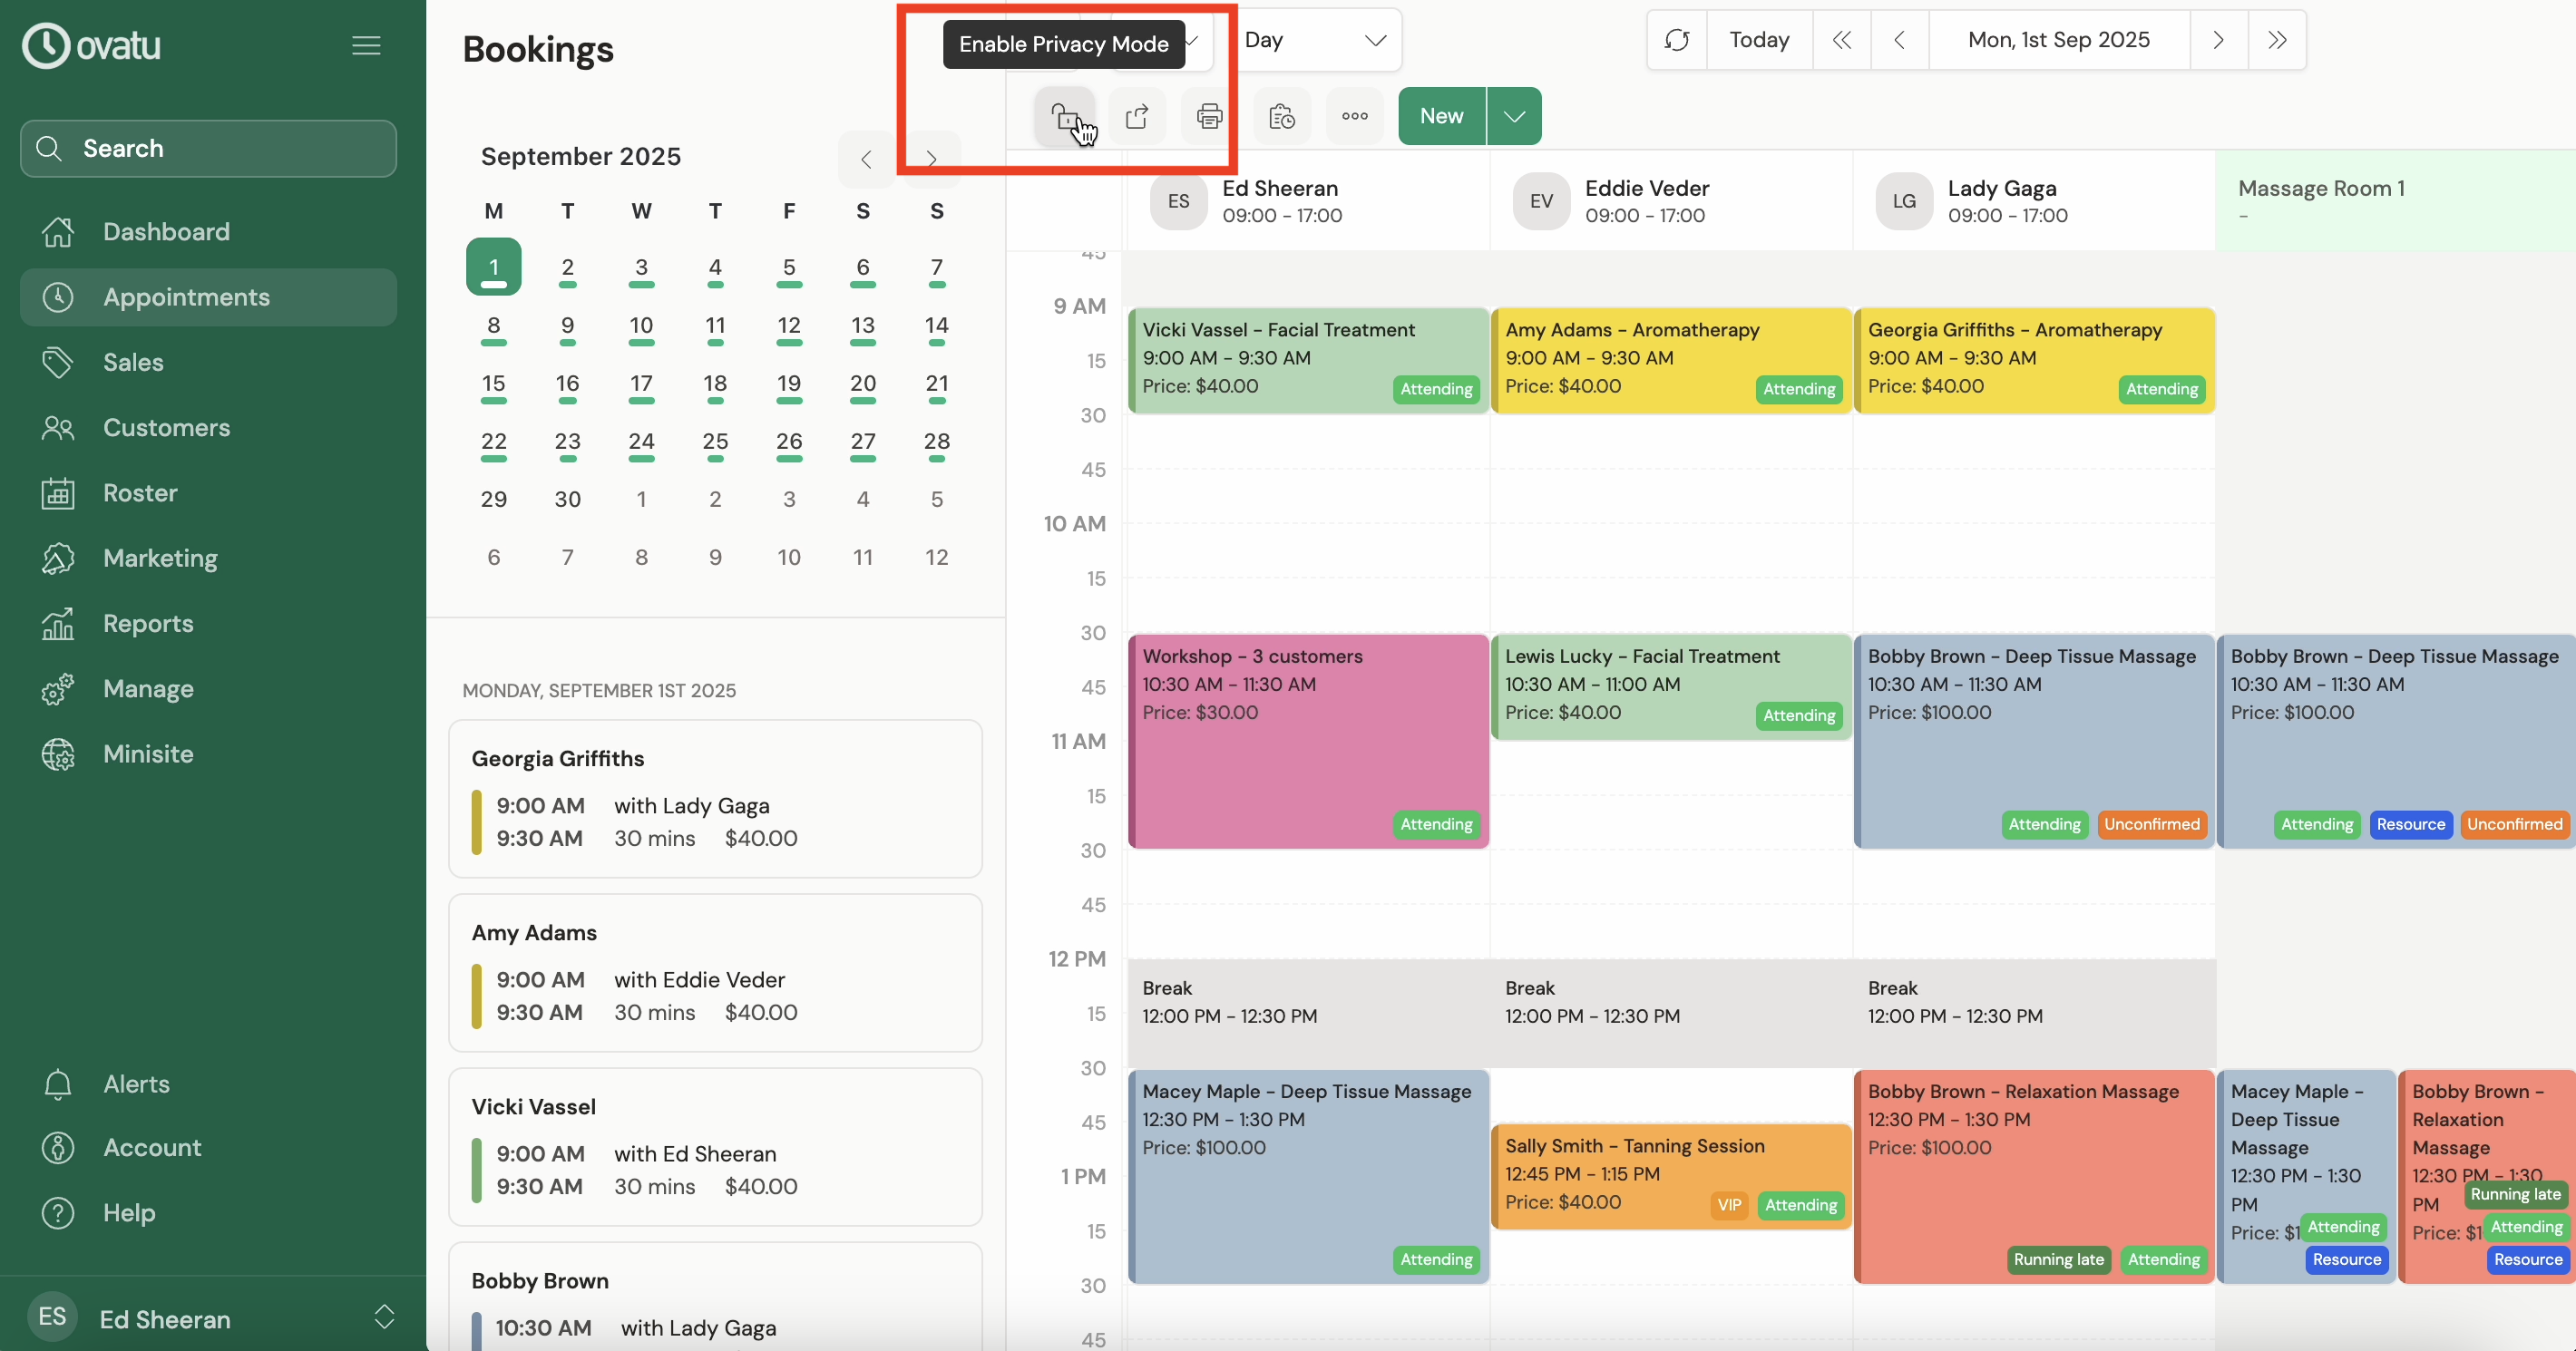Click the Today button
This screenshot has width=2576, height=1351.
click(1759, 40)
